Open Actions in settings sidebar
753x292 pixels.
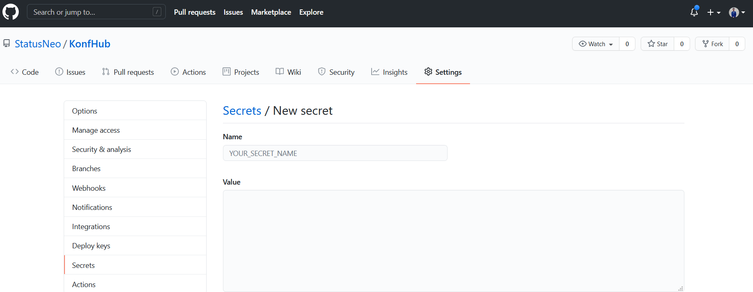135,284
